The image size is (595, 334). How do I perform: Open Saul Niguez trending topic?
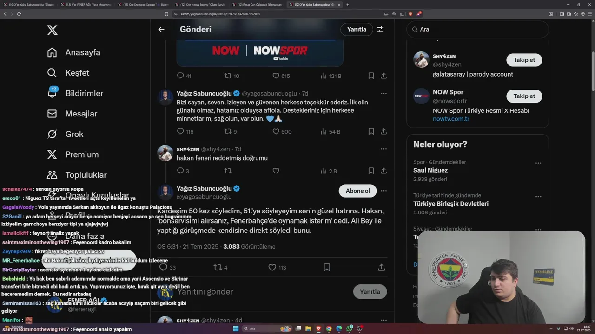click(430, 170)
